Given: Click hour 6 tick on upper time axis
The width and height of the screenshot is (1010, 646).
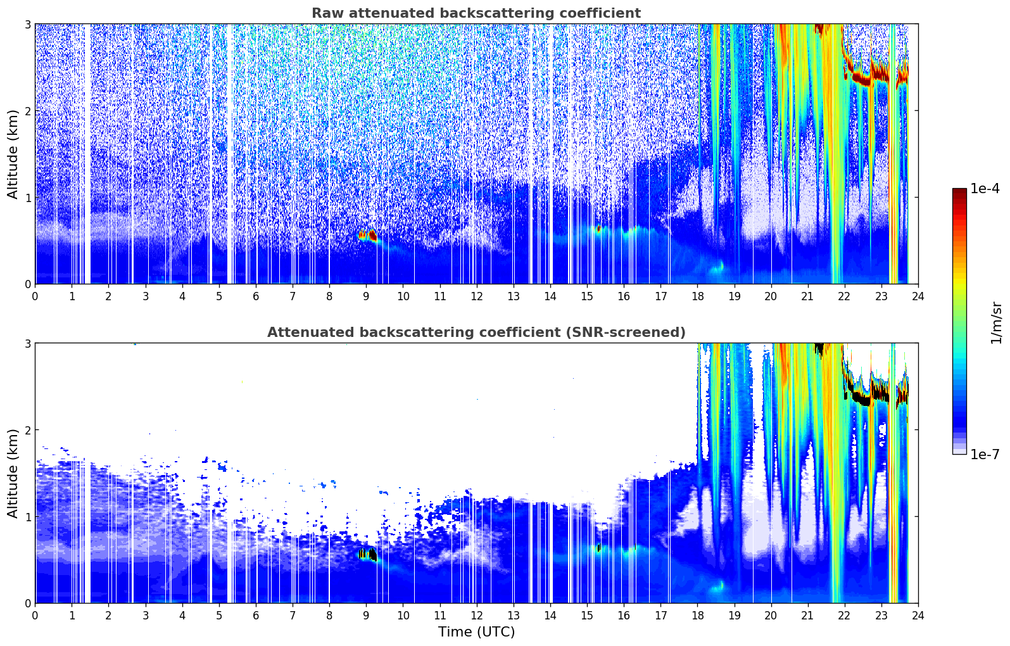Looking at the screenshot, I should (256, 296).
